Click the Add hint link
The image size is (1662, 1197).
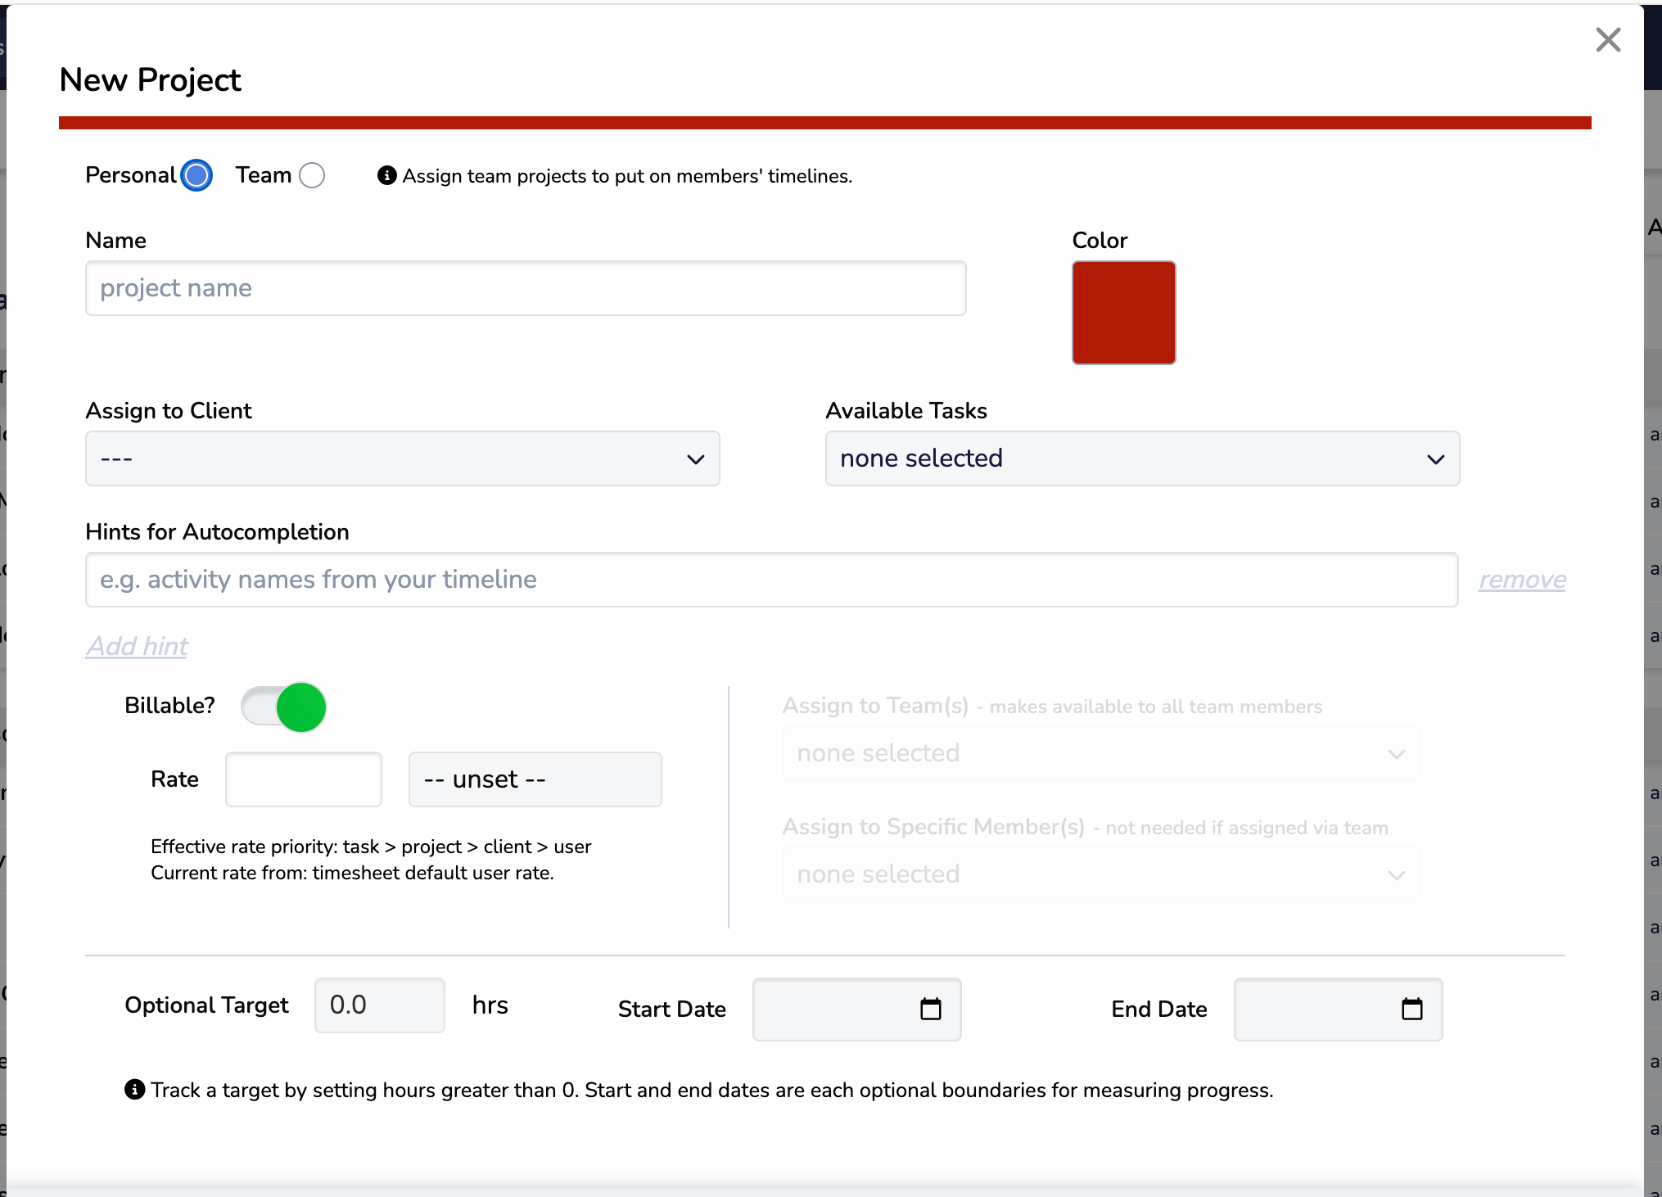coord(137,647)
